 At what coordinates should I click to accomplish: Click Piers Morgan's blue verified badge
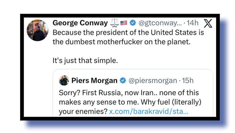(x=123, y=81)
